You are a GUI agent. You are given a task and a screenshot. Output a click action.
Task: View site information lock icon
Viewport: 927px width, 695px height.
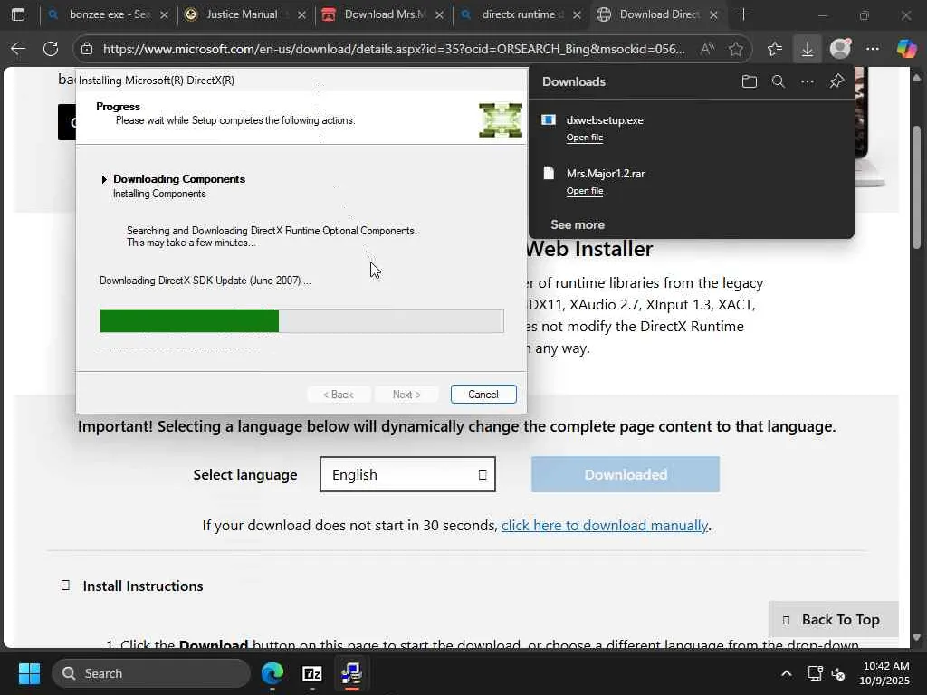pos(87,49)
